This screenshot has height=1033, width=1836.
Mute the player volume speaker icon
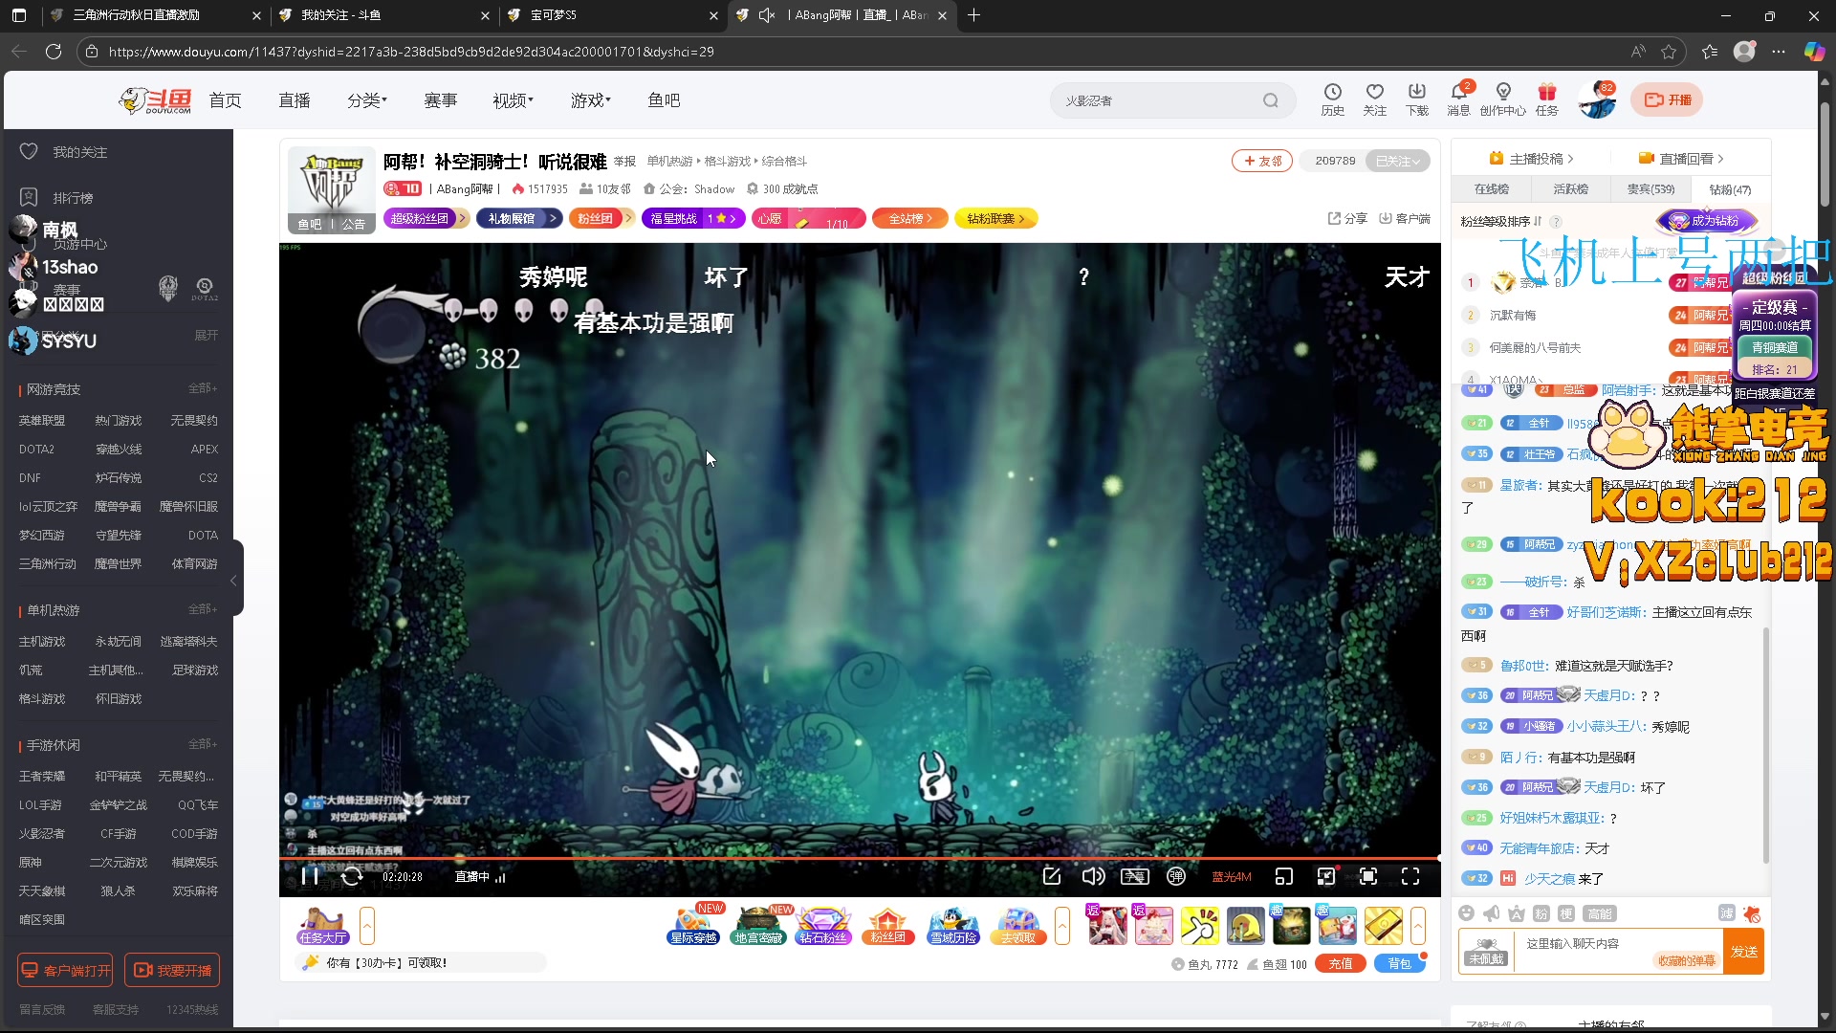pyautogui.click(x=1093, y=876)
